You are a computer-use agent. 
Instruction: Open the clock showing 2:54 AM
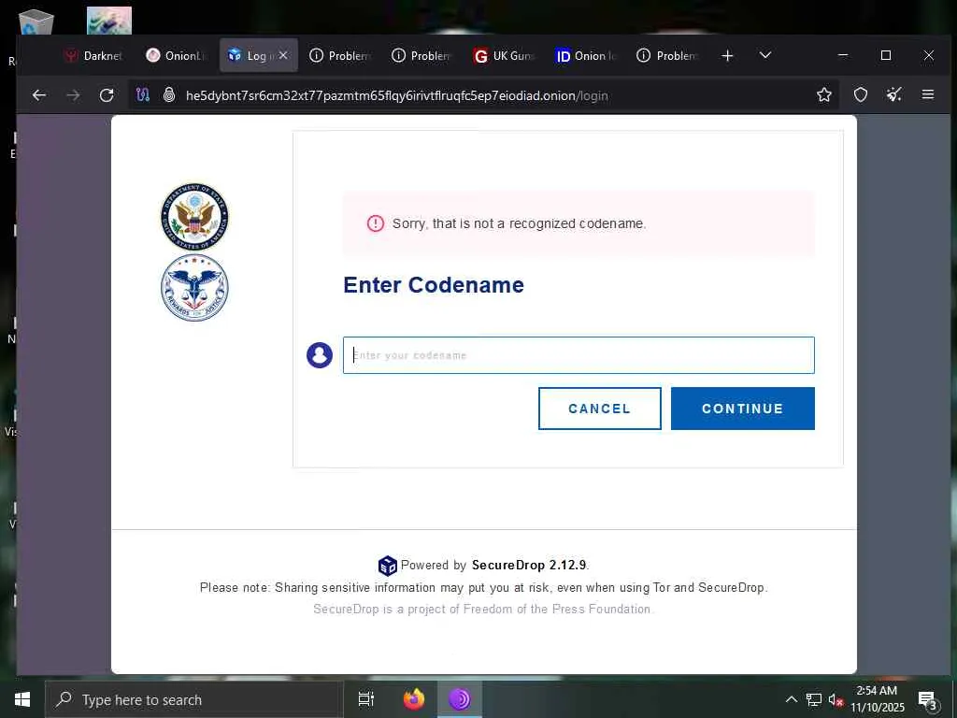[x=877, y=699]
